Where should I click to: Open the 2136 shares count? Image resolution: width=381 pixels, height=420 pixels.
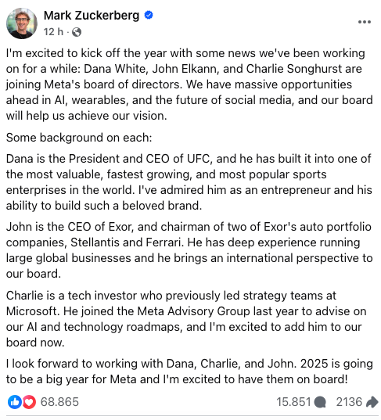tap(349, 402)
